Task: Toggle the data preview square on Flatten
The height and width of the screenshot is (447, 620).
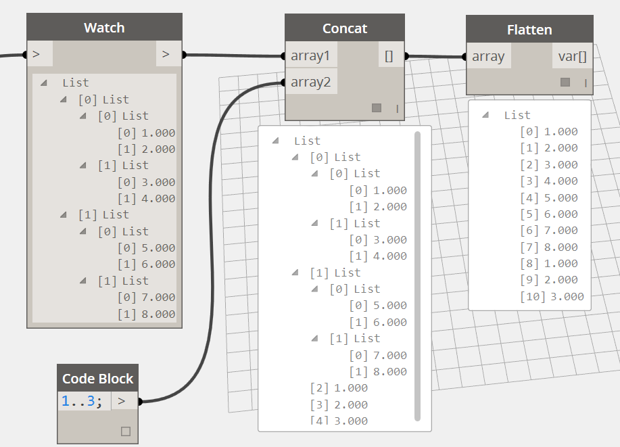Action: click(x=565, y=81)
